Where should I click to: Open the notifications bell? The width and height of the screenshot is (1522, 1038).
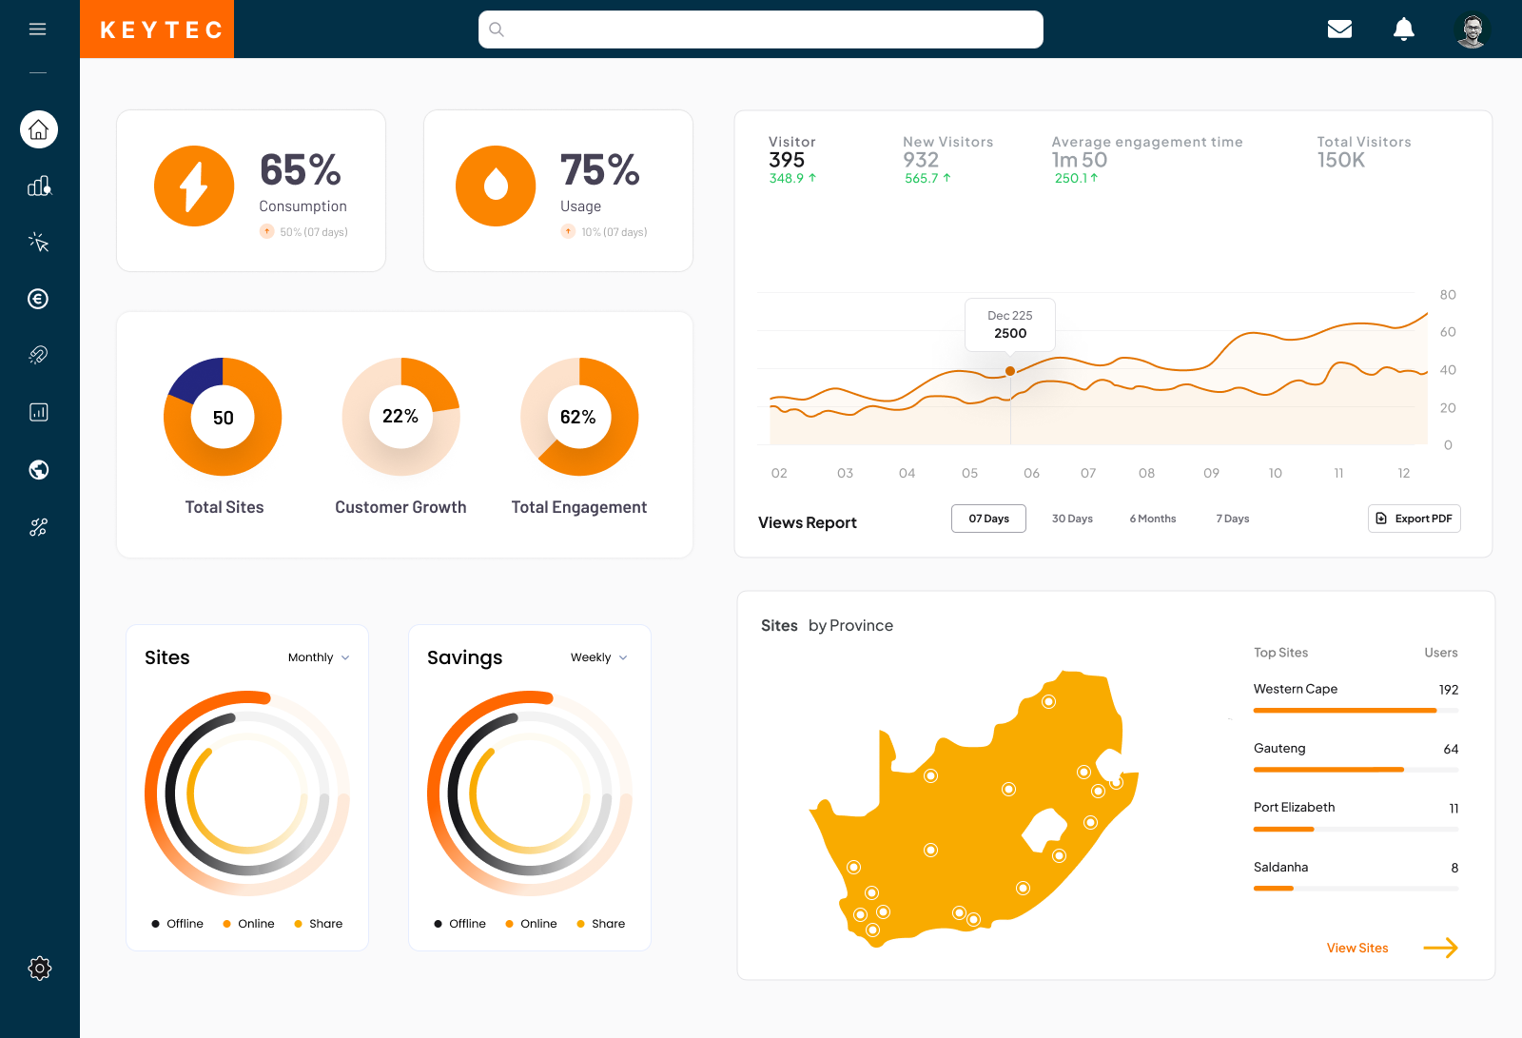tap(1403, 29)
